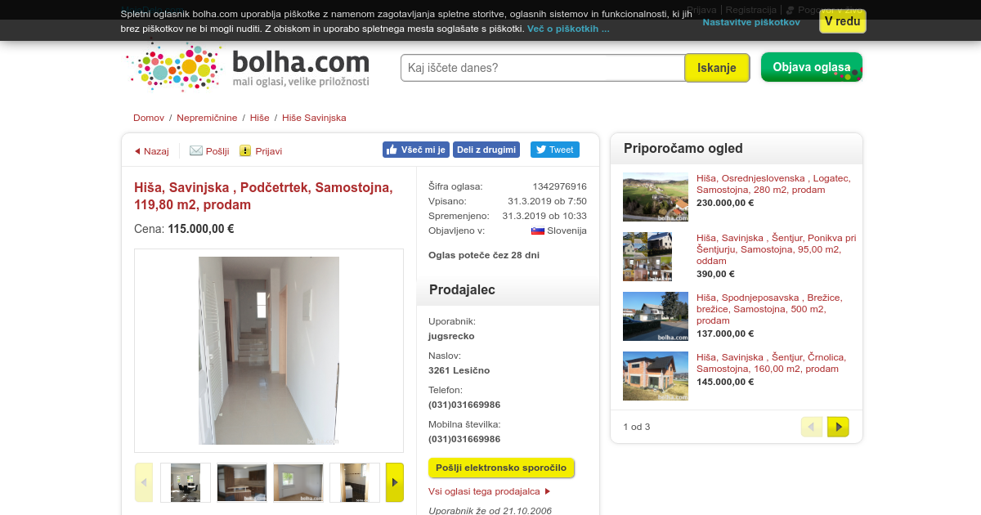Go to next recommended ads page
The height and width of the screenshot is (515, 981).
[x=838, y=427]
